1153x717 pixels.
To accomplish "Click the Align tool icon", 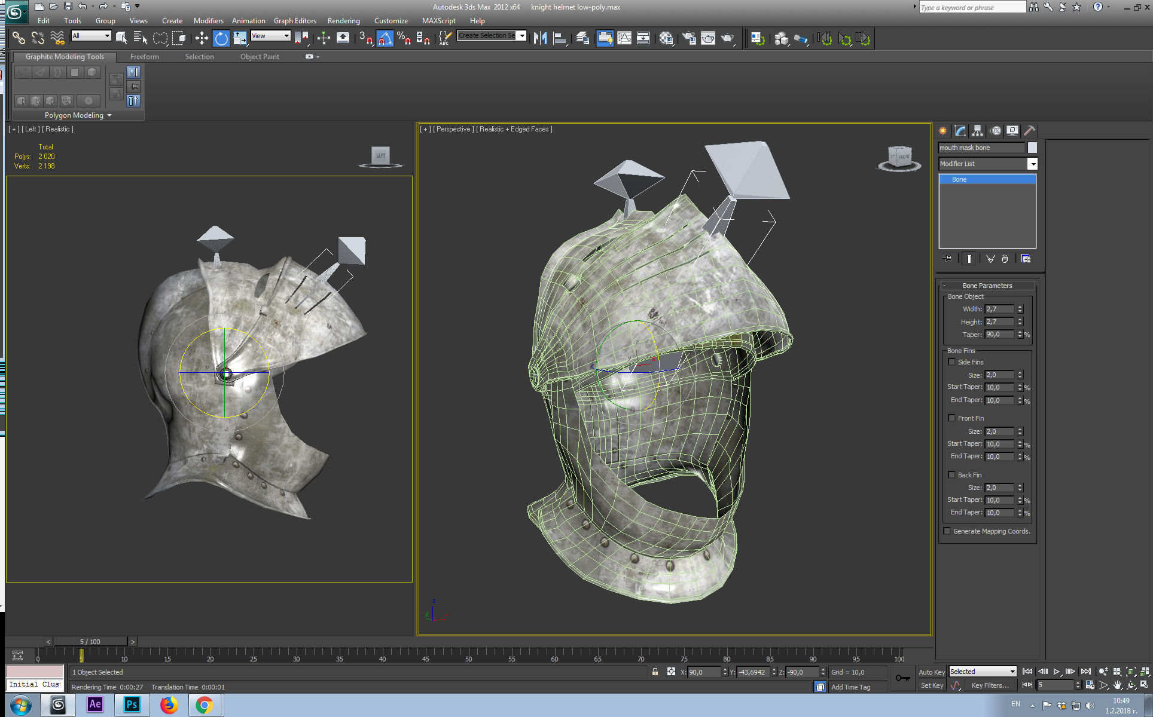I will [x=560, y=38].
